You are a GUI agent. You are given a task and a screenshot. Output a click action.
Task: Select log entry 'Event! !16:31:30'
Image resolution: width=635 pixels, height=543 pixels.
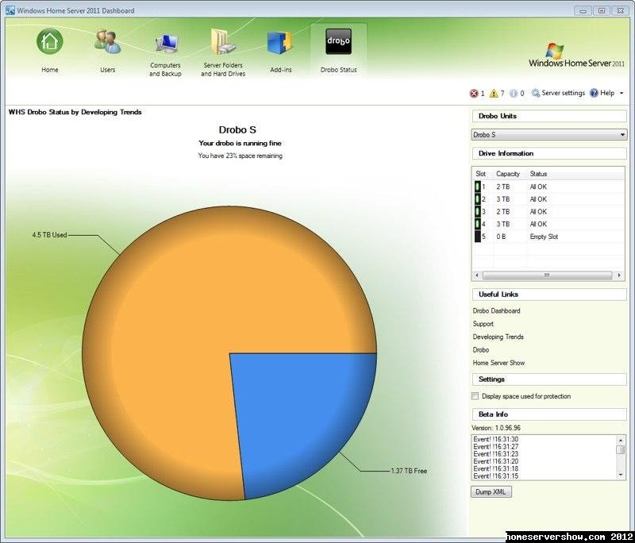pos(495,439)
